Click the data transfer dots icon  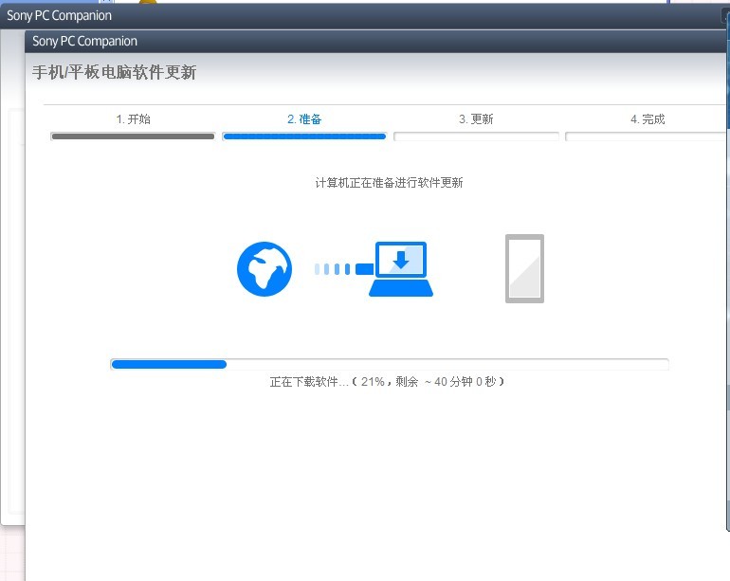coord(343,269)
